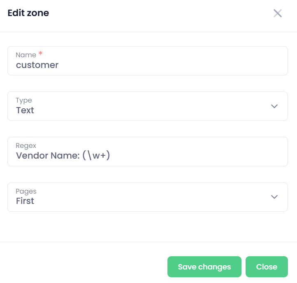This screenshot has height=283, width=297.
Task: Click the 'Vendor Name: (\w+)' regex text
Action: [63, 156]
